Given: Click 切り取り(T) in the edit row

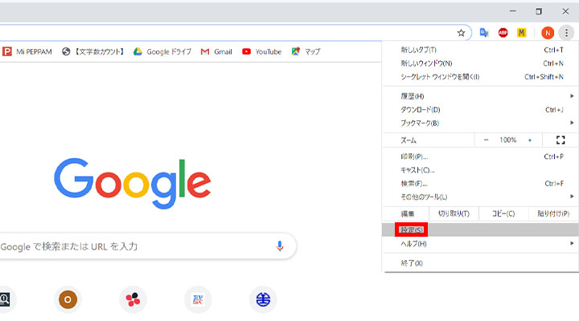Looking at the screenshot, I should 454,213.
